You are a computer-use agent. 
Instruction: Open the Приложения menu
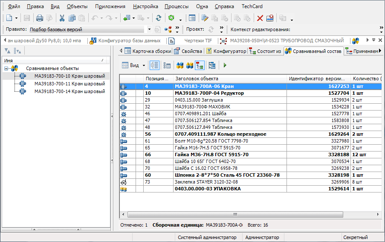click(x=110, y=6)
